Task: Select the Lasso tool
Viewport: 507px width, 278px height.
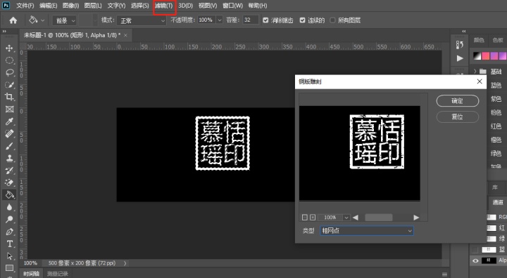Action: click(x=9, y=72)
